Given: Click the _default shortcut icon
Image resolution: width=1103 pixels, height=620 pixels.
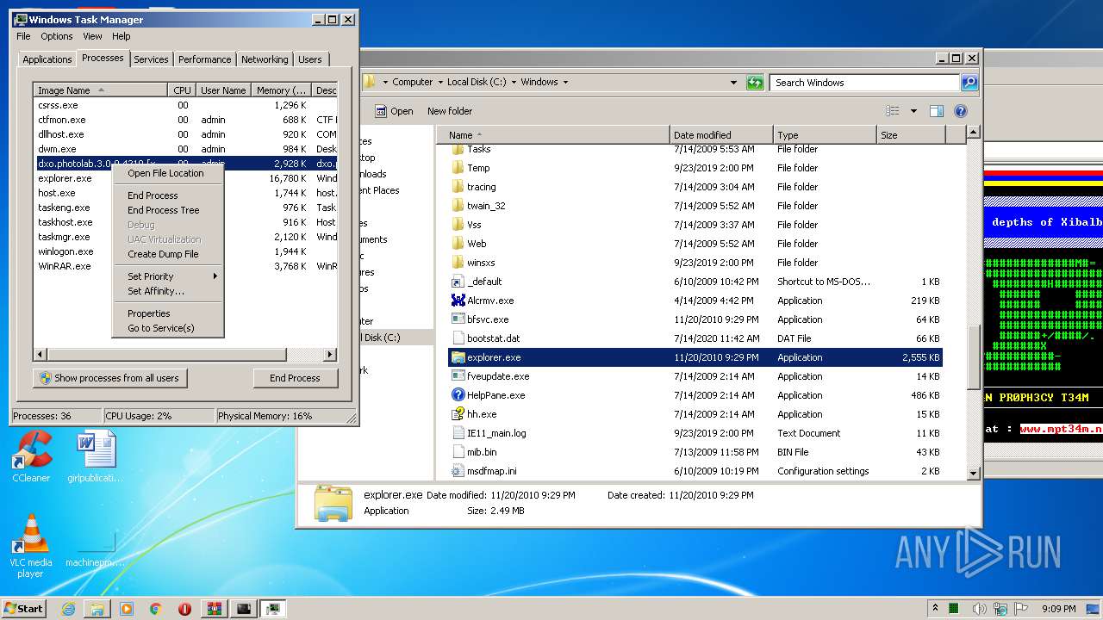Looking at the screenshot, I should 458,282.
